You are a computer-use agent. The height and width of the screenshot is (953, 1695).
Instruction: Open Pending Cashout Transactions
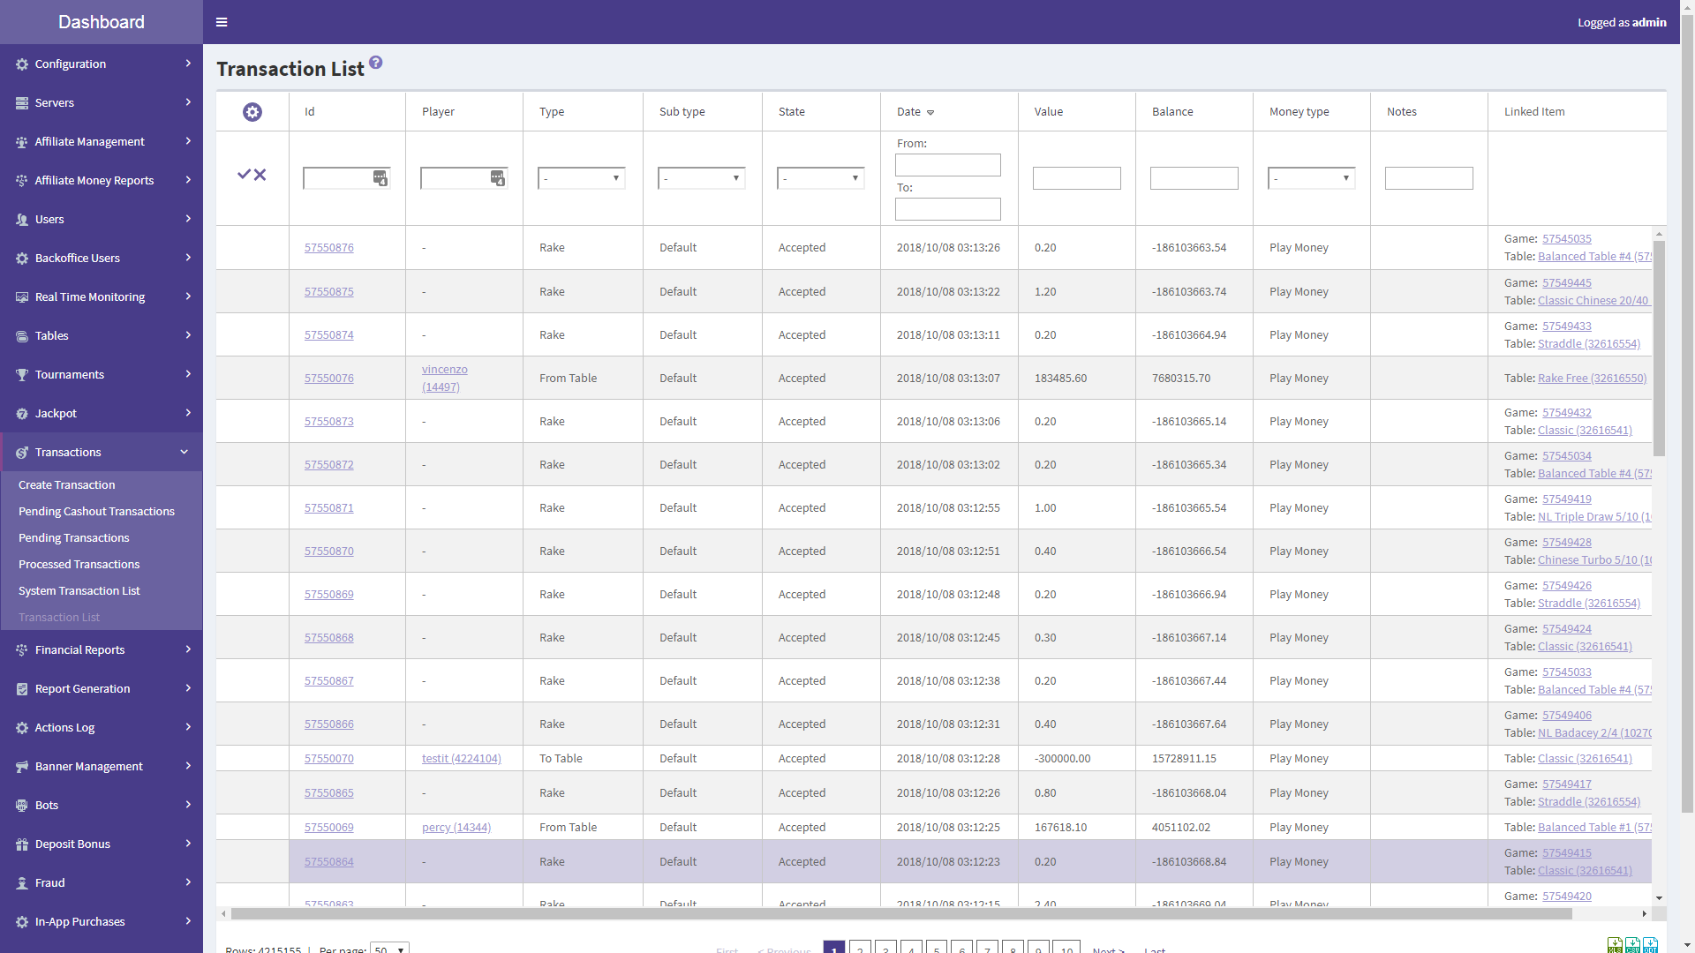click(x=96, y=511)
